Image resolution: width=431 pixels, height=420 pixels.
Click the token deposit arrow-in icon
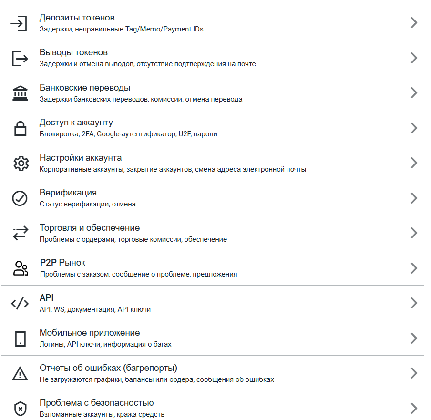[19, 23]
